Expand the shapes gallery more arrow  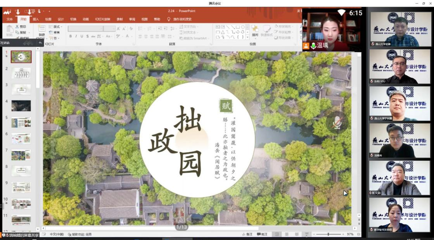tap(248, 37)
